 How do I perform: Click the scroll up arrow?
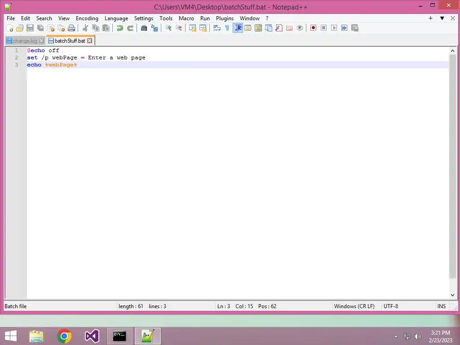click(452, 51)
